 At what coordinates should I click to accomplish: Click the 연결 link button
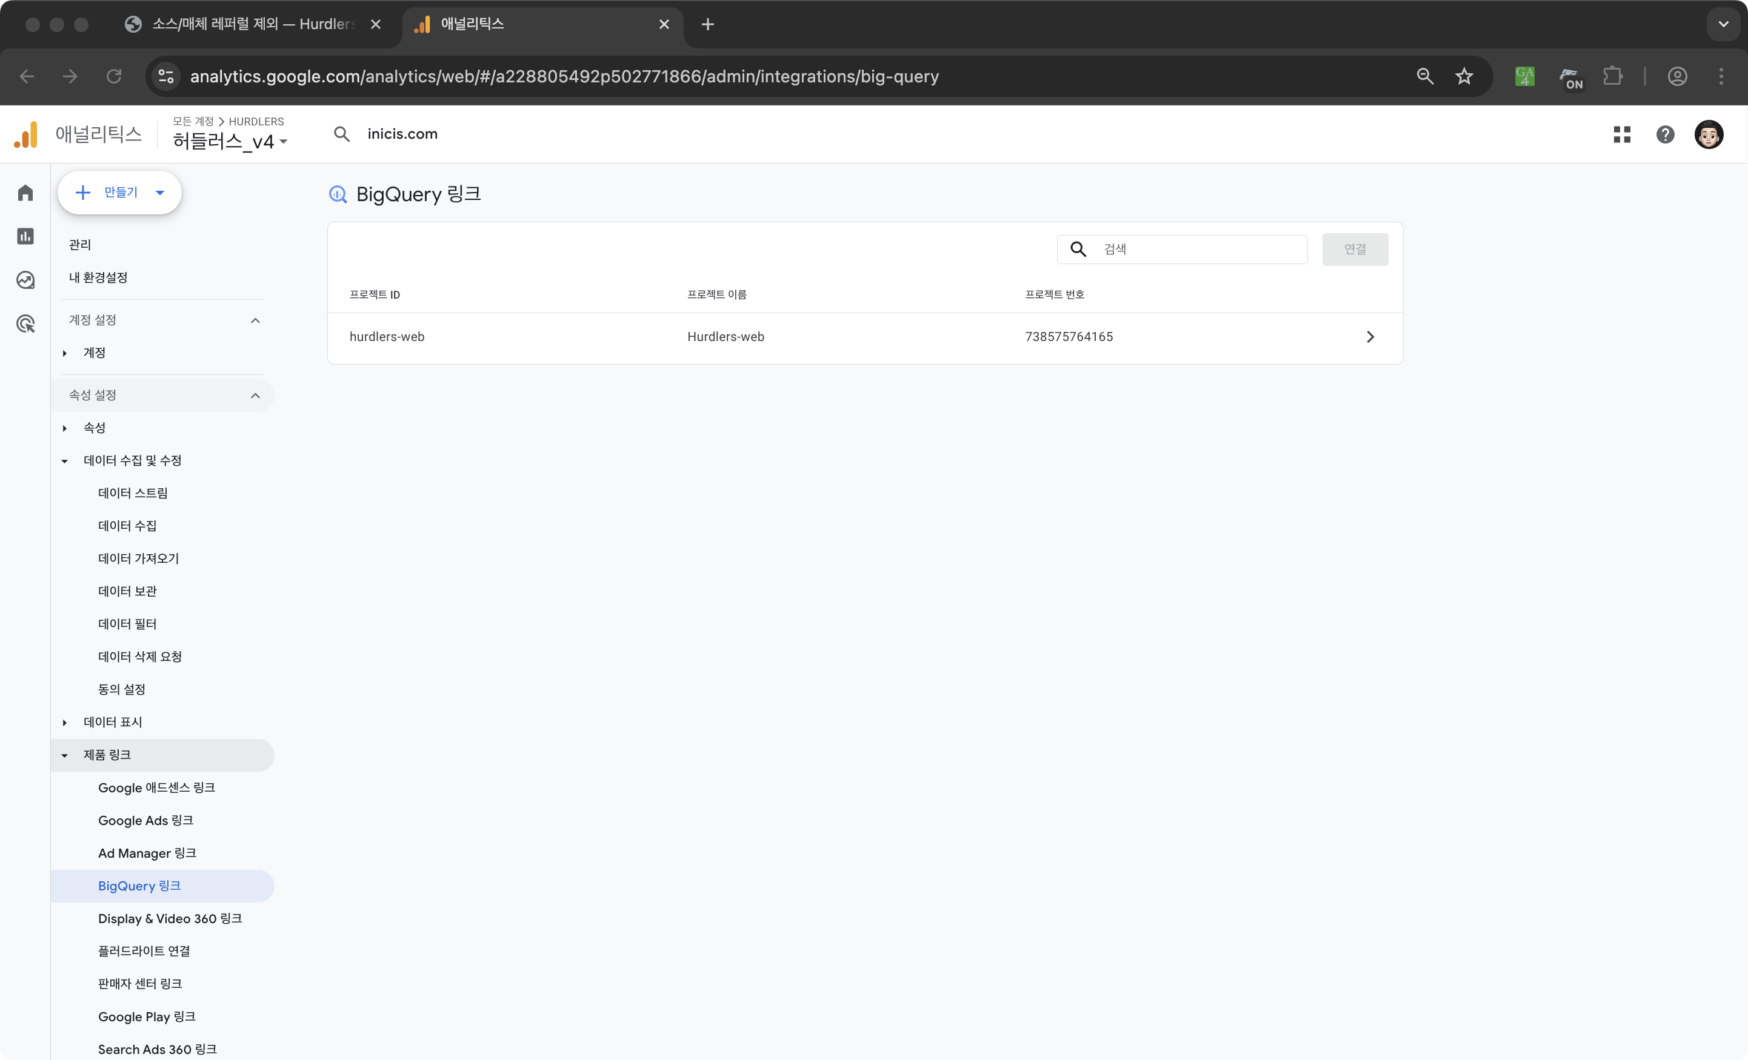click(1354, 249)
